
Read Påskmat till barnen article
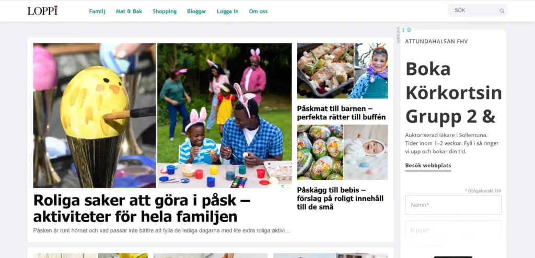pyautogui.click(x=341, y=113)
